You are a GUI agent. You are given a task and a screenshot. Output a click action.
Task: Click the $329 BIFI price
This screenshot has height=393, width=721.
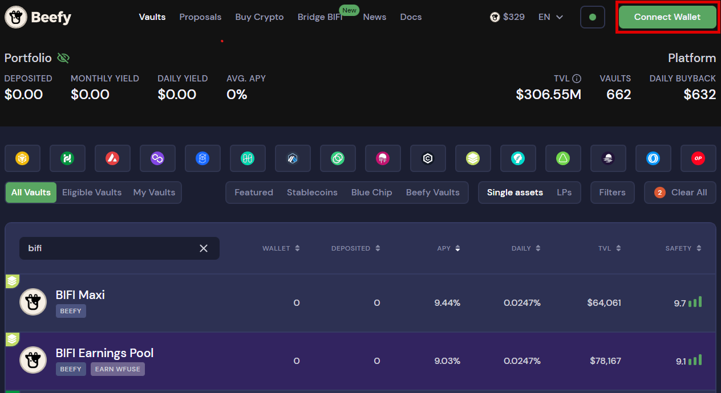[514, 17]
